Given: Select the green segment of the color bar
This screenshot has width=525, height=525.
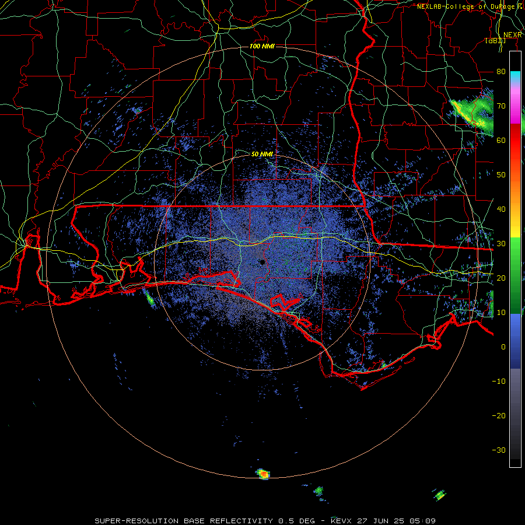Looking at the screenshot, I should point(515,275).
